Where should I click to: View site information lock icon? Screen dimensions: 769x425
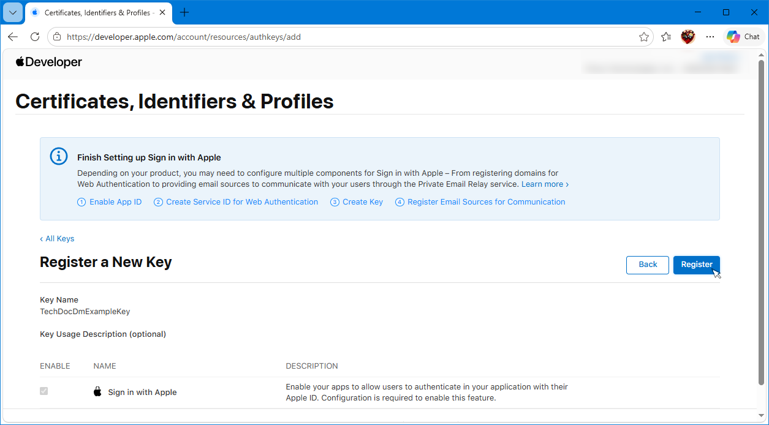tap(57, 37)
